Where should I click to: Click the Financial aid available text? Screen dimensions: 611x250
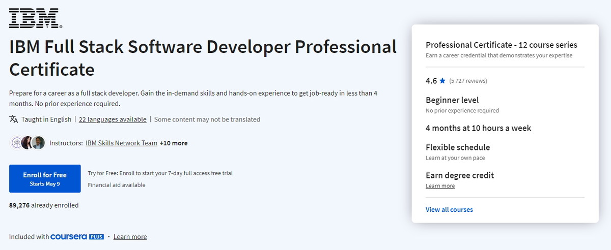click(x=117, y=185)
